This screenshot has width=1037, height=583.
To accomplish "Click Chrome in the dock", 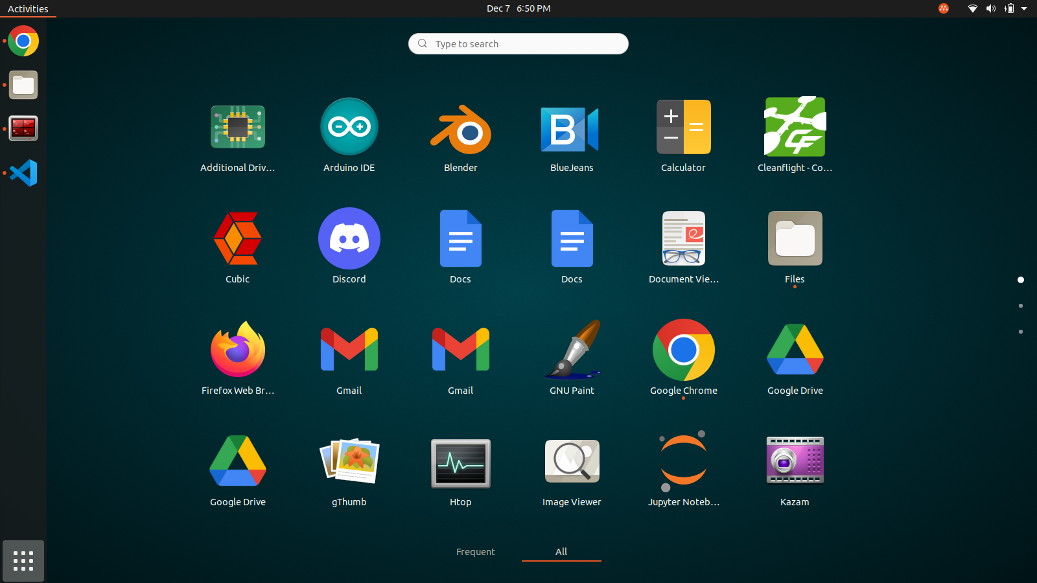I will [x=23, y=41].
